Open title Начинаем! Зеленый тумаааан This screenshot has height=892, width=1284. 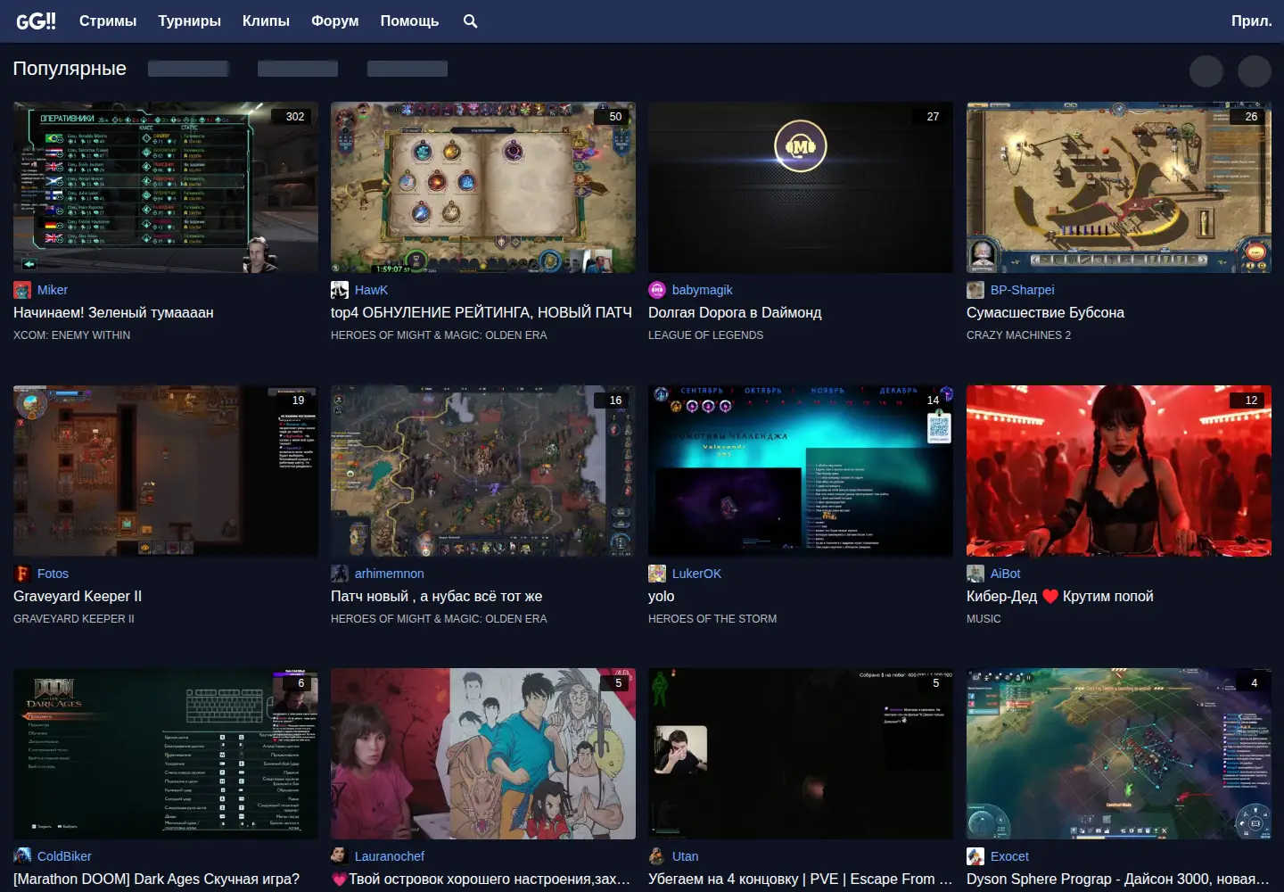coord(113,312)
